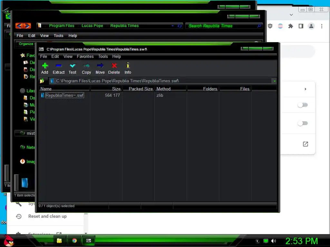The image size is (330, 247).
Task: Click the zlib method cell
Action: [160, 95]
